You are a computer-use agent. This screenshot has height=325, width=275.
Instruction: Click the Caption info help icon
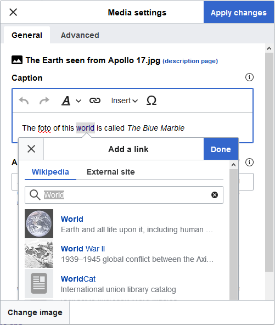249,77
